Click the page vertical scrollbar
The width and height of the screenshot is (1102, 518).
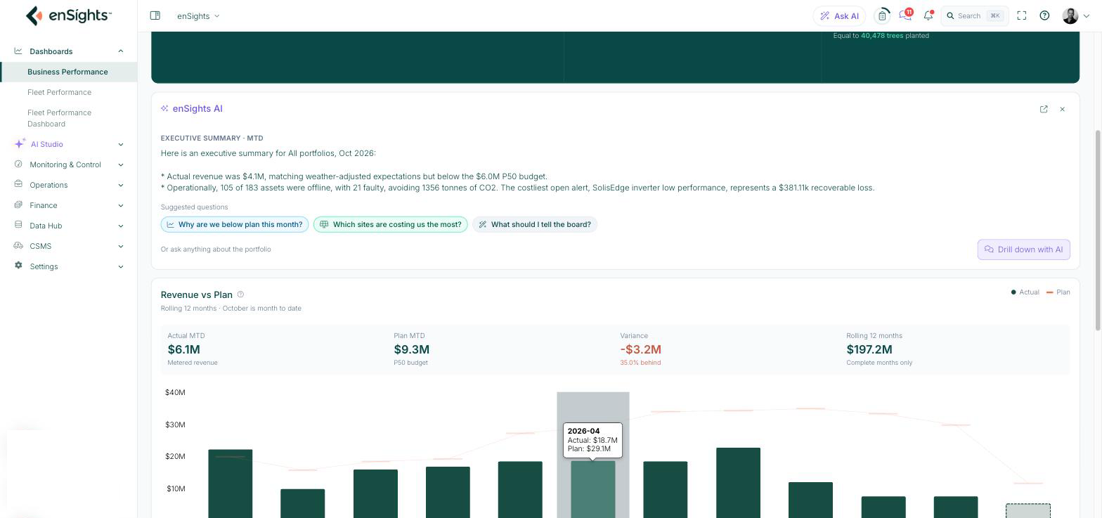pos(1098,230)
